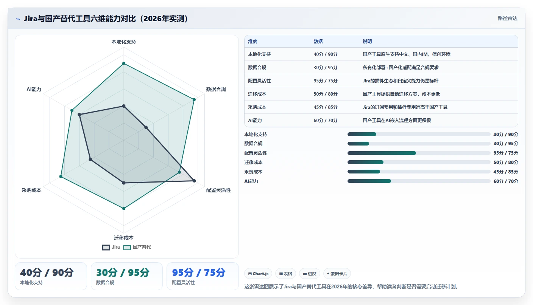Click the AI能力 label in the progress list

(x=251, y=181)
